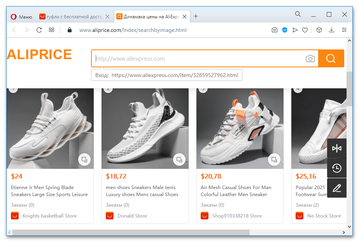Click the orange search magnifier button
The width and height of the screenshot is (359, 242).
pos(331,59)
